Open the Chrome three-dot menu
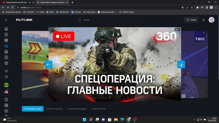Image resolution: width=219 pixels, height=123 pixels. tap(216, 8)
